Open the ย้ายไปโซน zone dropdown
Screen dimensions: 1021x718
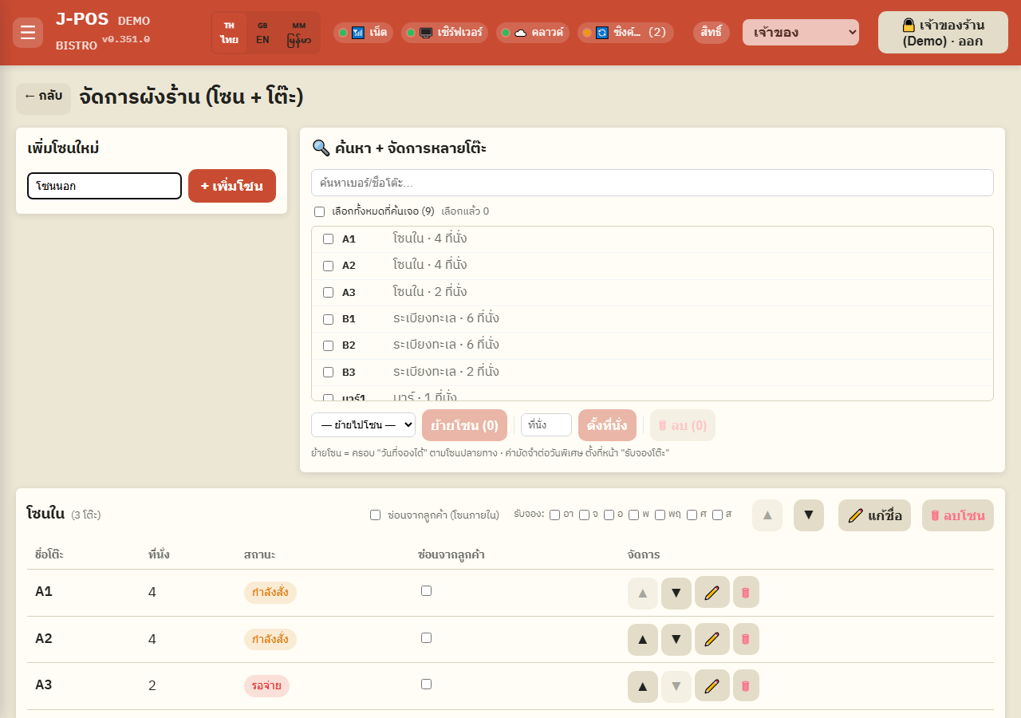363,425
